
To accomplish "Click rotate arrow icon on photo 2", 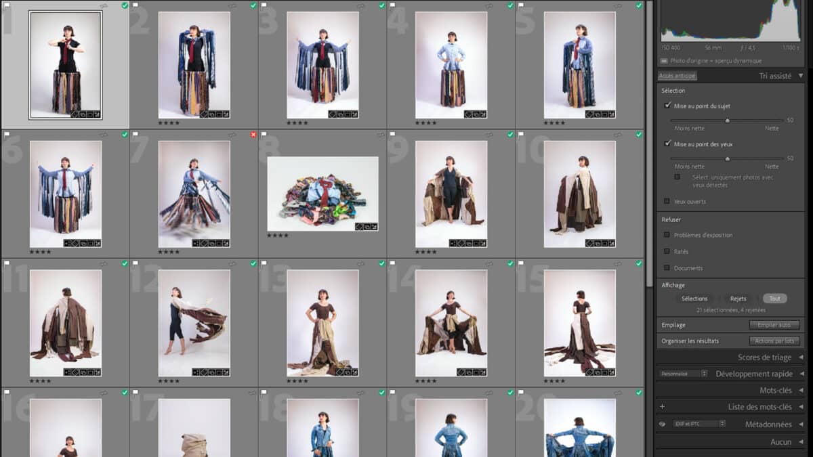I will [232, 5].
